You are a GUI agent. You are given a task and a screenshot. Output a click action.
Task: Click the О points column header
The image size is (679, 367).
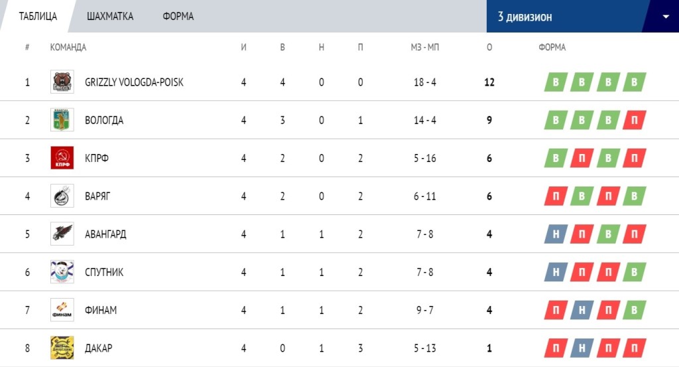489,47
